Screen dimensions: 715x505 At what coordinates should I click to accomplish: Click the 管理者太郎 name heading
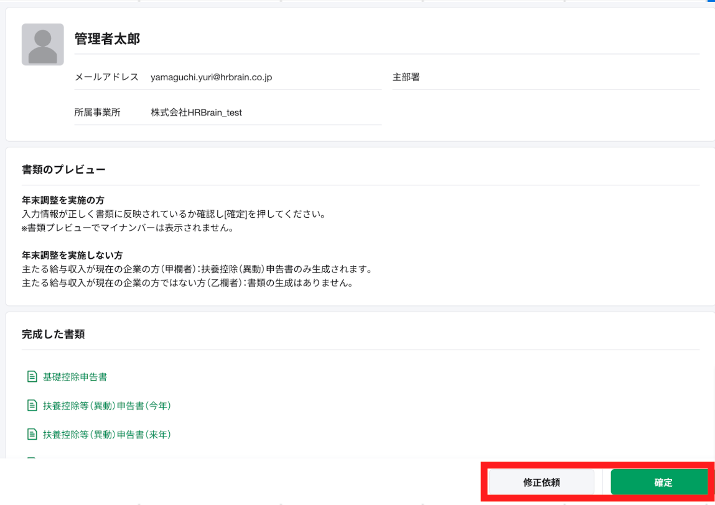coord(107,39)
